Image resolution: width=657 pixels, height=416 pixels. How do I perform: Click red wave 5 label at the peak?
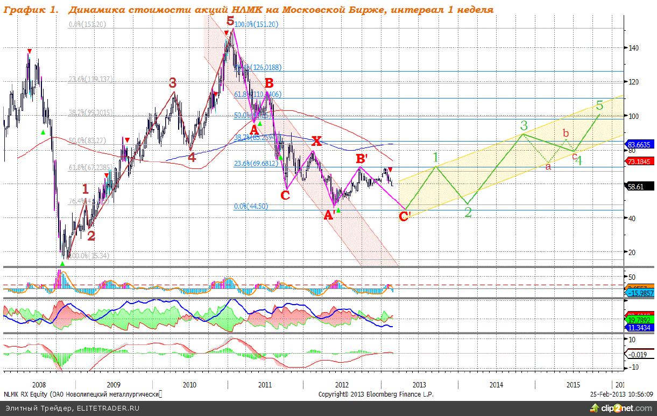click(230, 22)
